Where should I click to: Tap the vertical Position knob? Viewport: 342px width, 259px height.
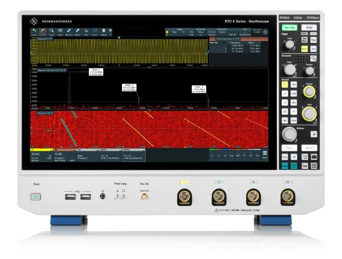point(309,91)
